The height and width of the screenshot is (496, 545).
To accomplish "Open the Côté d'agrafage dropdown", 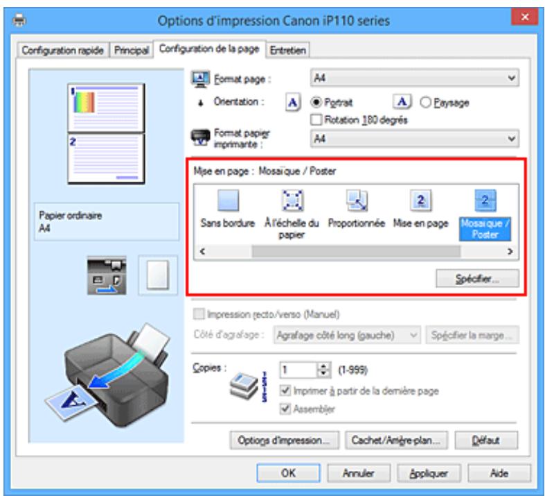I will coord(347,335).
